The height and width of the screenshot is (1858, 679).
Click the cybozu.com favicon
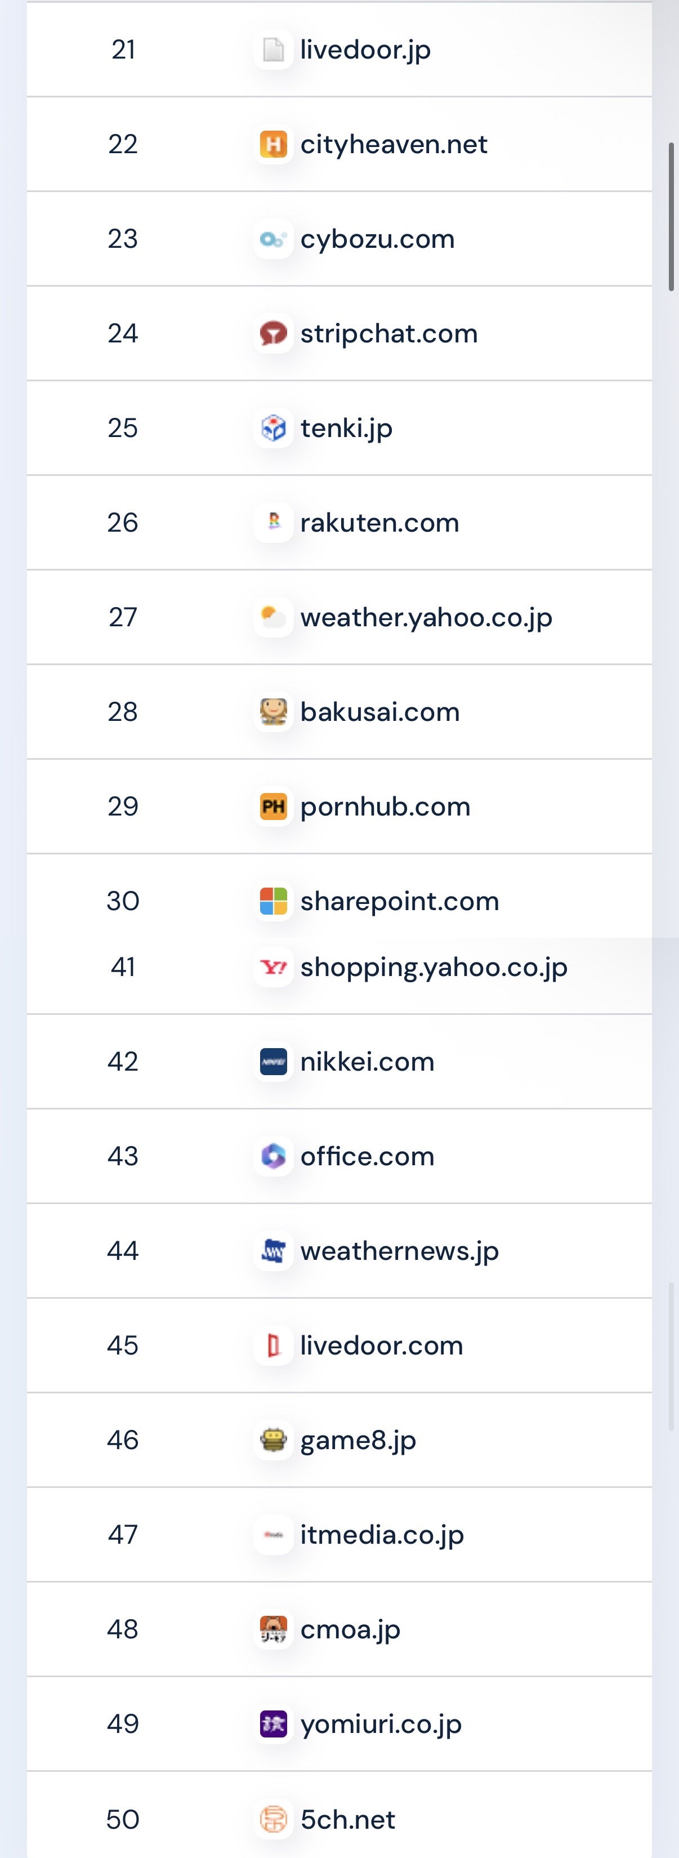pyautogui.click(x=273, y=239)
